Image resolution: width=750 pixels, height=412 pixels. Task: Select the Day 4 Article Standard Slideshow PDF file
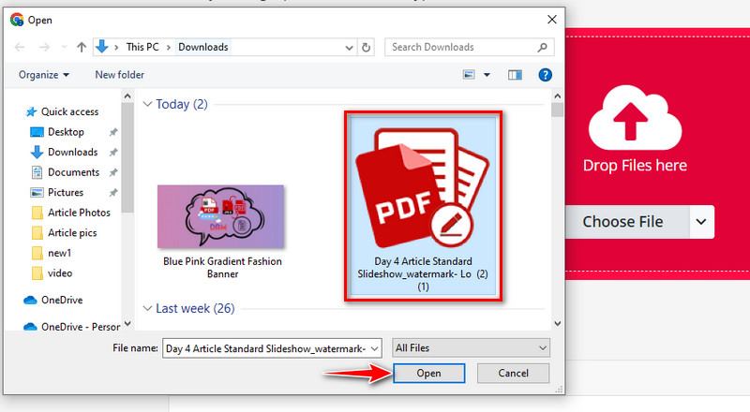point(423,207)
